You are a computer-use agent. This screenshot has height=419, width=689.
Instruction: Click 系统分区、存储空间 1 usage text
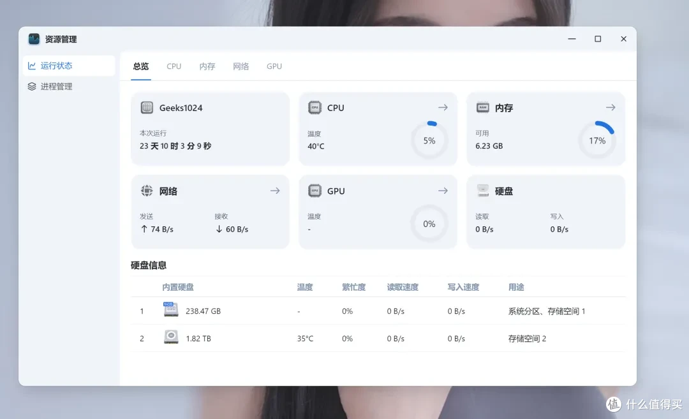tap(547, 311)
